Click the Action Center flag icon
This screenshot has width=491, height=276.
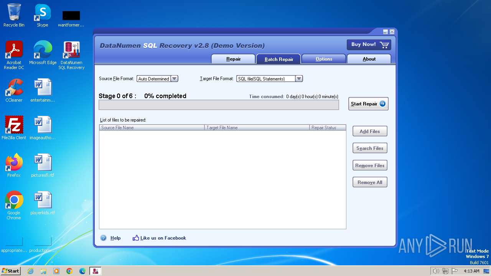point(455,271)
